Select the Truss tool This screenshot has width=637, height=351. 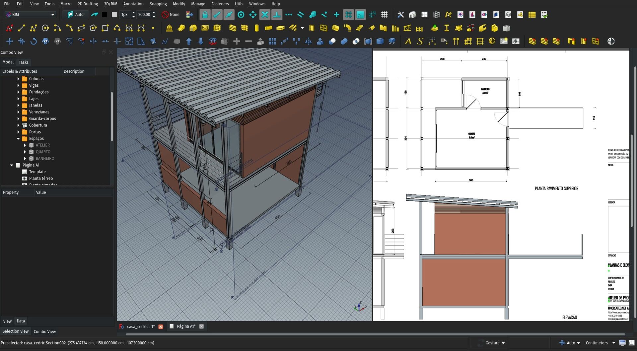pos(407,28)
